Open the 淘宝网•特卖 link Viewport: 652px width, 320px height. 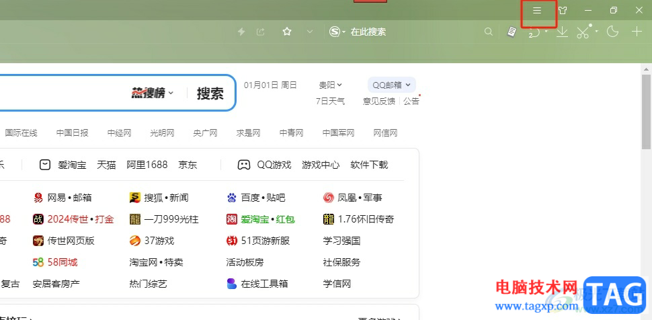[157, 263]
